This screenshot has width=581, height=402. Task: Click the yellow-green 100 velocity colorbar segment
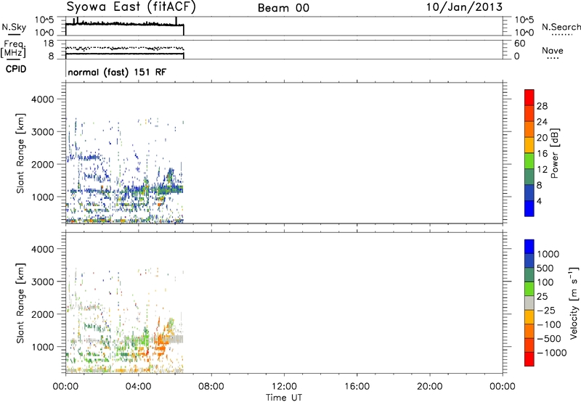point(529,289)
